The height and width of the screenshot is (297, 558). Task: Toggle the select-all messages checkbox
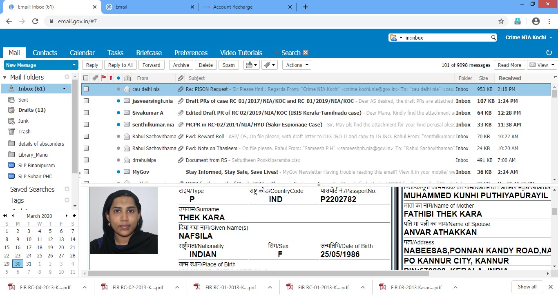[86, 78]
